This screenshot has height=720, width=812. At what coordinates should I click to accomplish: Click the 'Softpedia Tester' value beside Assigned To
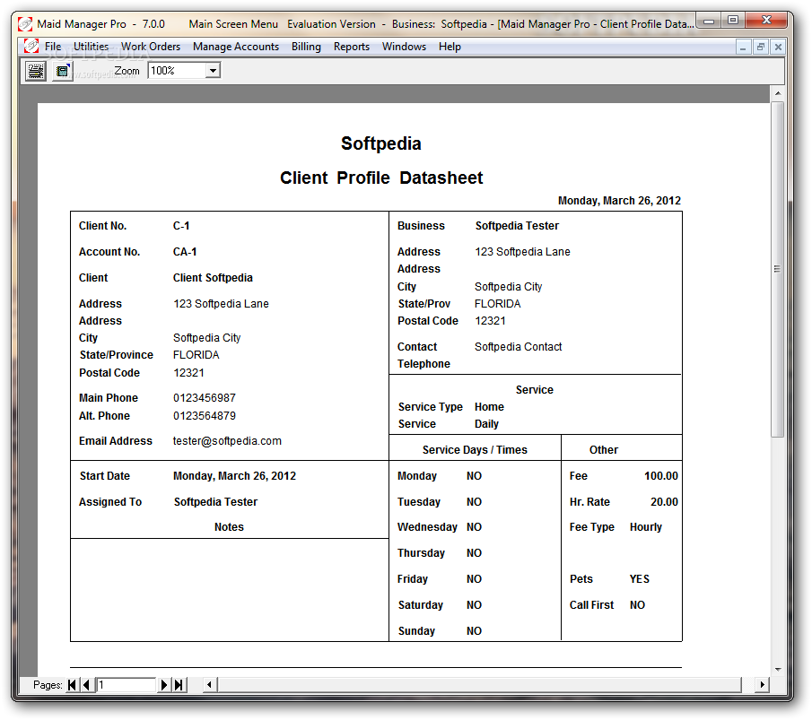coord(216,502)
